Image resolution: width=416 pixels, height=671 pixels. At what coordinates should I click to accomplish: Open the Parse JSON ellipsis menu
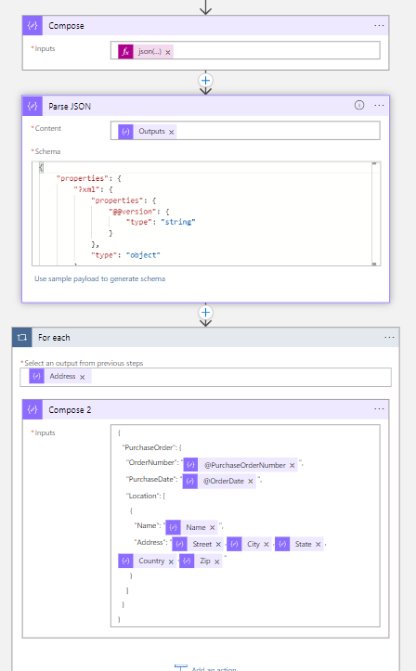(x=379, y=105)
